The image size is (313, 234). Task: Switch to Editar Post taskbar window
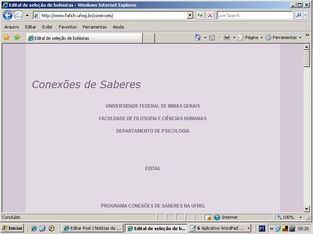[92, 228]
